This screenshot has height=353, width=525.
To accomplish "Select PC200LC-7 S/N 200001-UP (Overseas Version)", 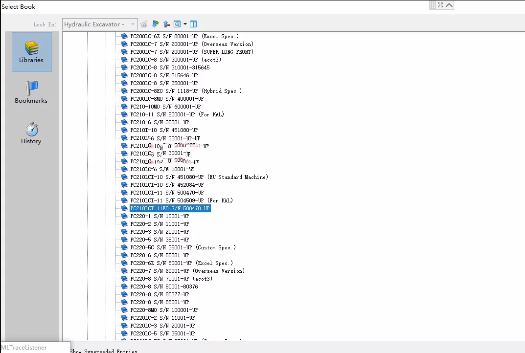I will click(x=192, y=44).
